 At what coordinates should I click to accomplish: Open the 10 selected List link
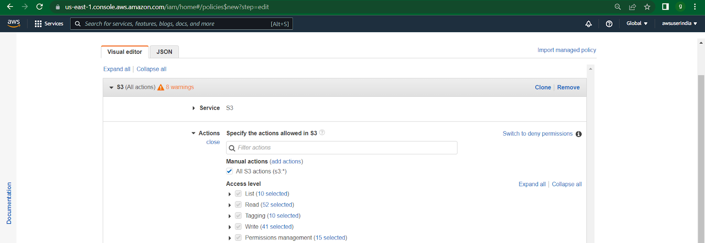click(272, 194)
